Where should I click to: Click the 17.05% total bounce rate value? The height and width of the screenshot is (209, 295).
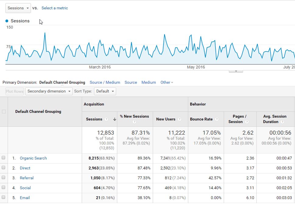tap(212, 133)
